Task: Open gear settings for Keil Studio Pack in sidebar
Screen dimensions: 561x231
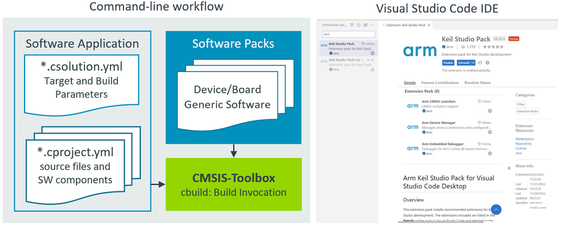Action: coord(372,53)
